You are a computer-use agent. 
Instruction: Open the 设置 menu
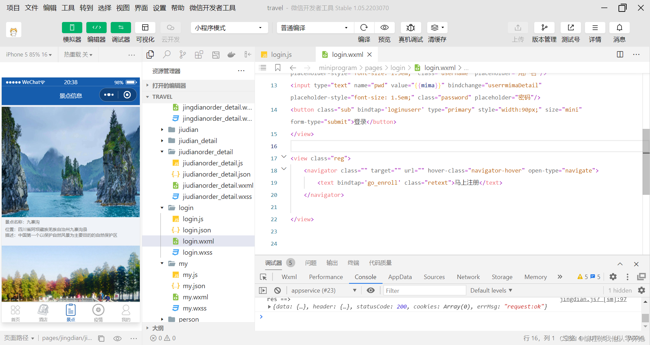(159, 8)
